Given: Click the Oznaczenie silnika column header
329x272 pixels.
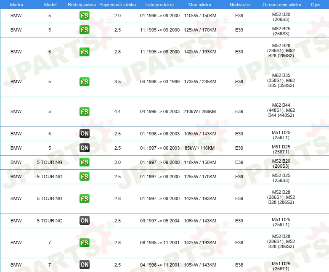Looking at the screenshot, I should point(281,5).
